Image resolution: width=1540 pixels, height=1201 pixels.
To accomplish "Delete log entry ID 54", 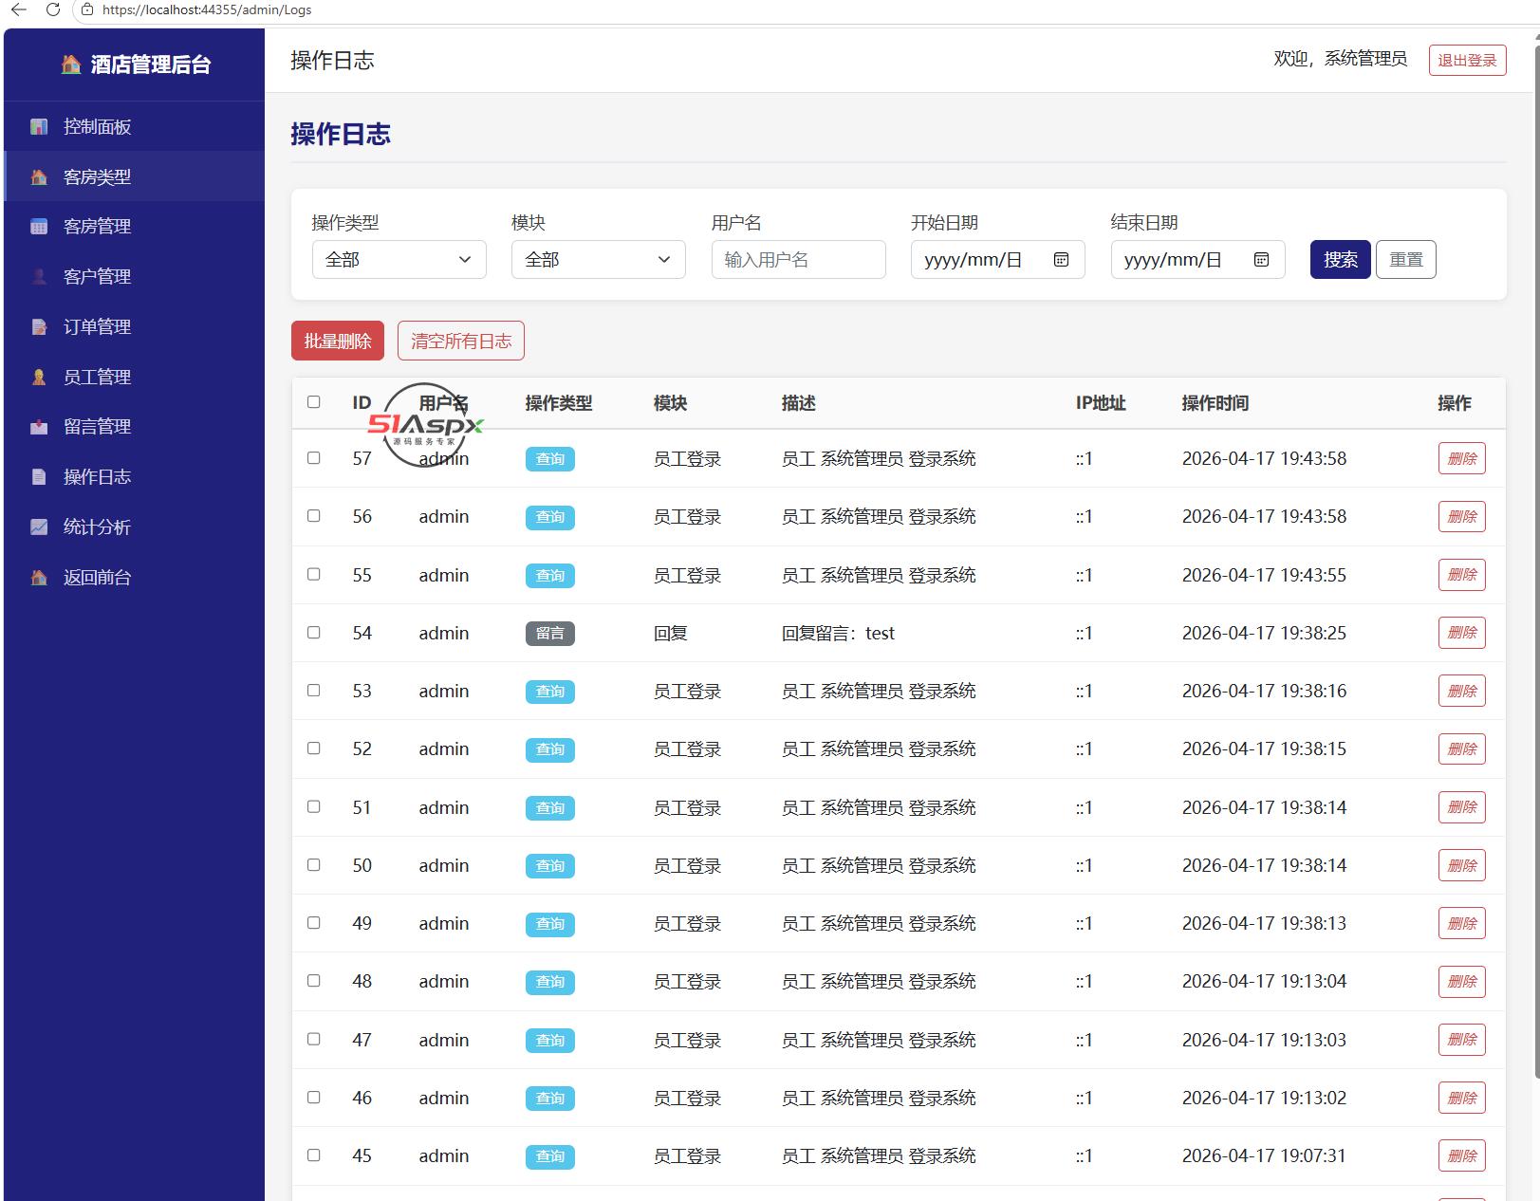I will click(1462, 633).
